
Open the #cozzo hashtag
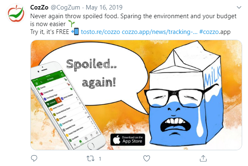[209, 32]
